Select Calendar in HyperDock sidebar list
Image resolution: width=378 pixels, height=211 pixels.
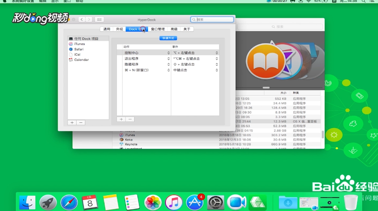pos(88,59)
